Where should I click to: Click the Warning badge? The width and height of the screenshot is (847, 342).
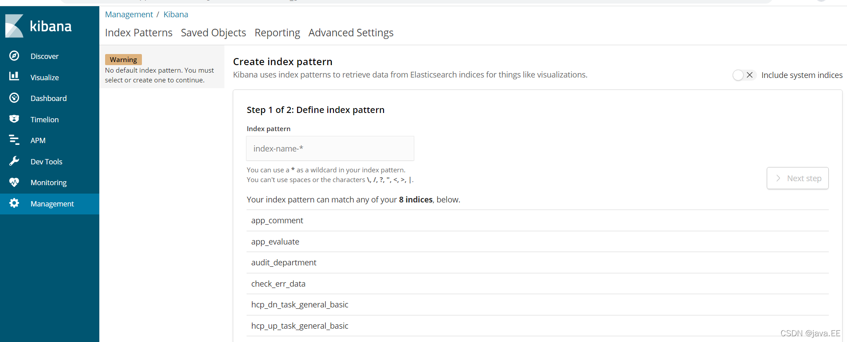[x=123, y=59]
